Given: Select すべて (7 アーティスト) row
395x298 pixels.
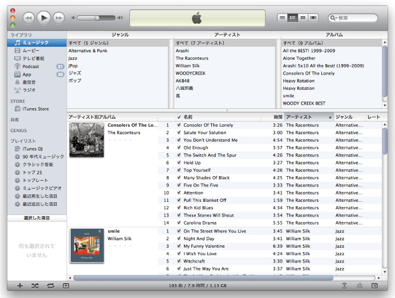Looking at the screenshot, I should click(x=225, y=43).
